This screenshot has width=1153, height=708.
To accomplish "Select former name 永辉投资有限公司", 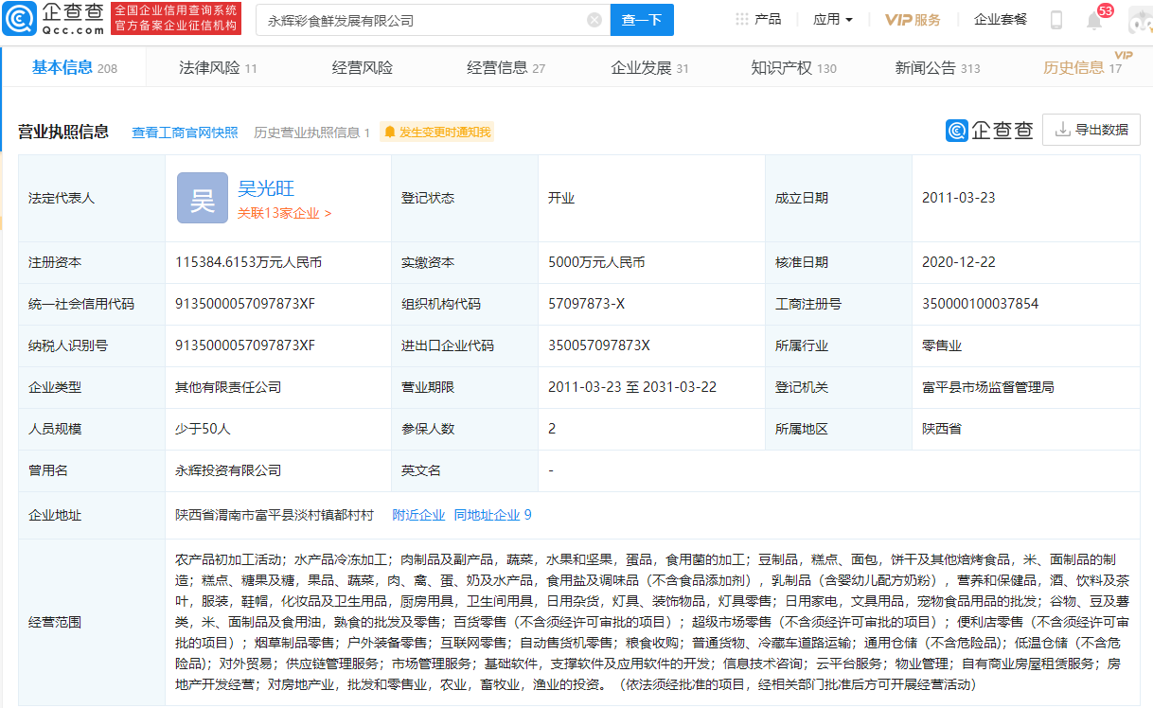I will [228, 470].
